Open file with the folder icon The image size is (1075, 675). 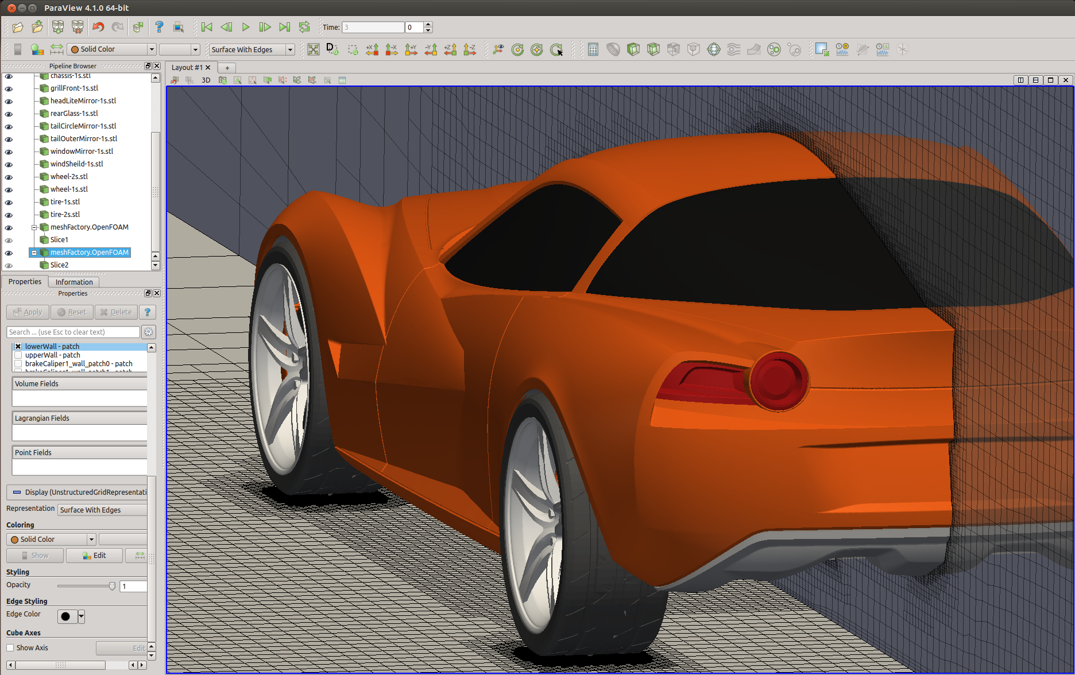tap(18, 27)
